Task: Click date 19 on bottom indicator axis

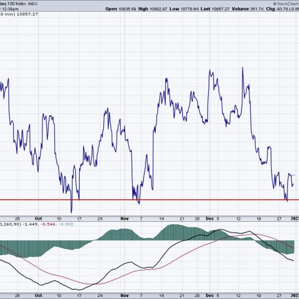Action: (x=259, y=295)
